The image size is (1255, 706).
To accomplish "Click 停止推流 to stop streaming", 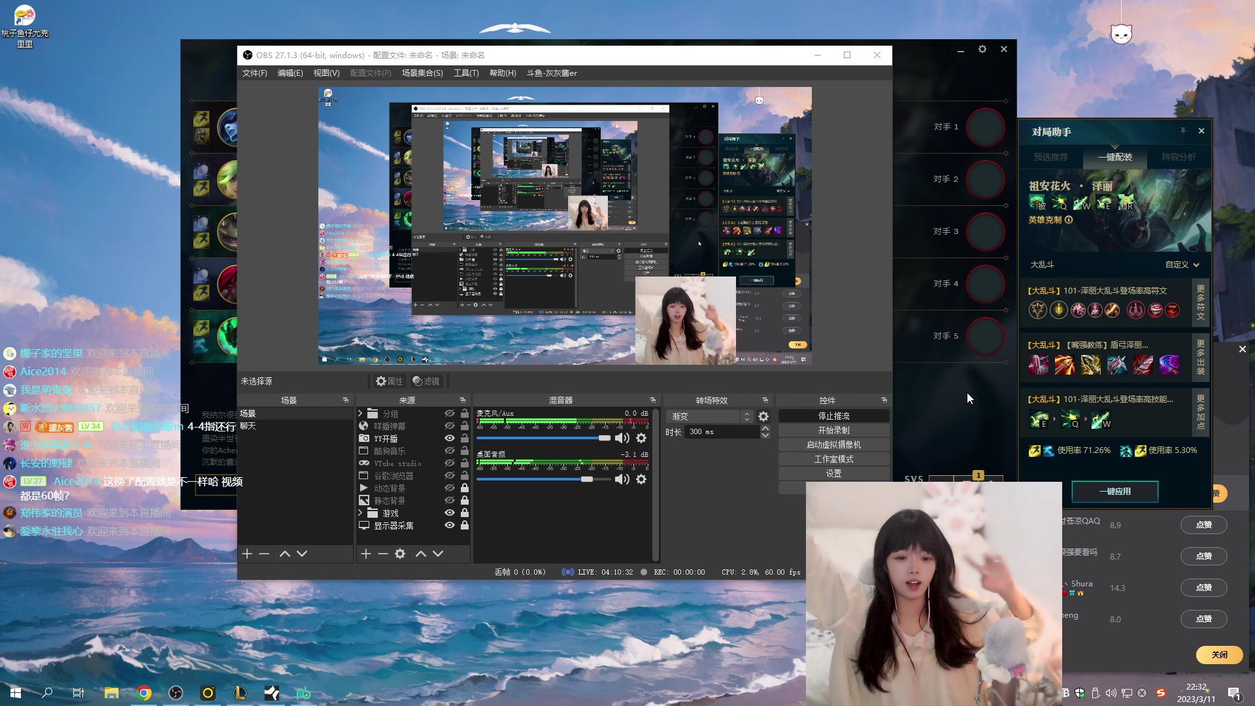I will click(834, 416).
